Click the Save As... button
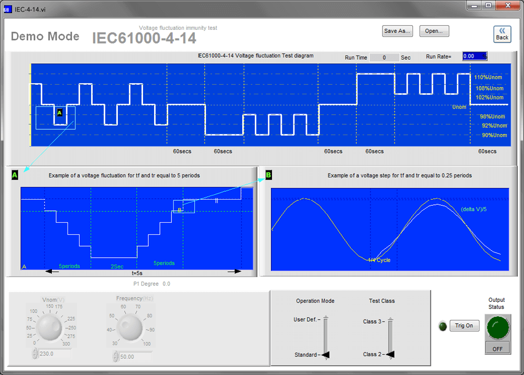This screenshot has height=375, width=524. coord(397,31)
